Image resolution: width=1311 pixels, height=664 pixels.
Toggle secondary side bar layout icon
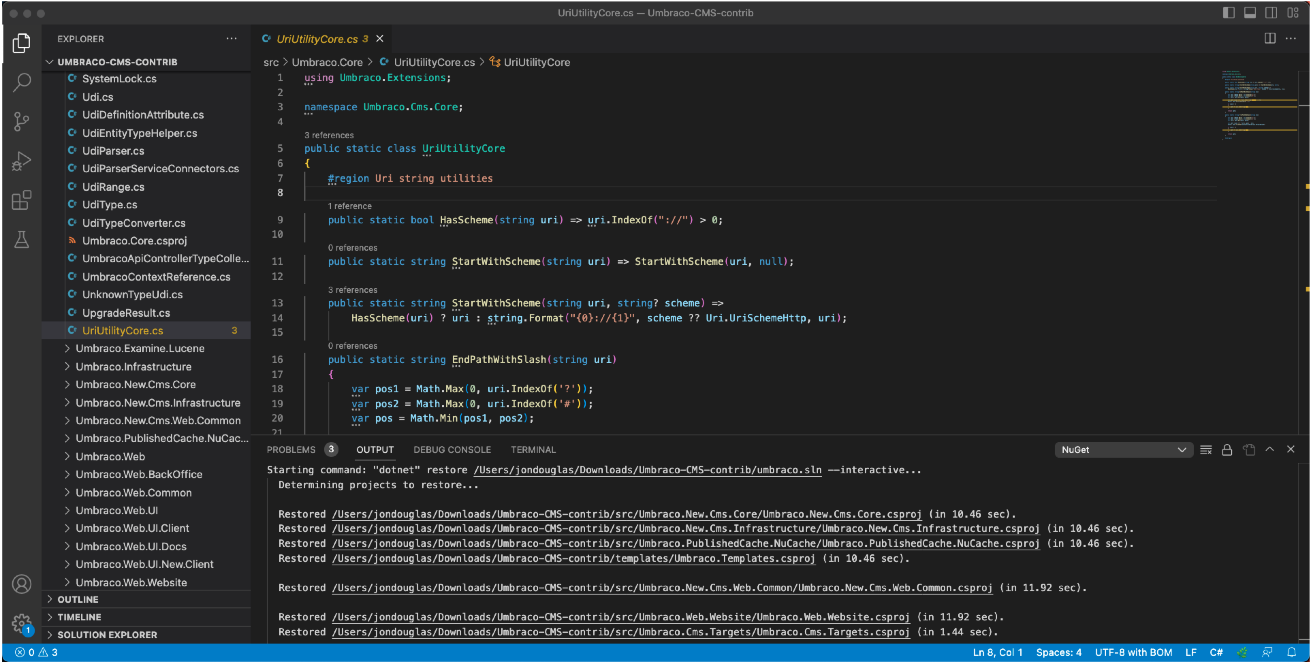tap(1271, 13)
